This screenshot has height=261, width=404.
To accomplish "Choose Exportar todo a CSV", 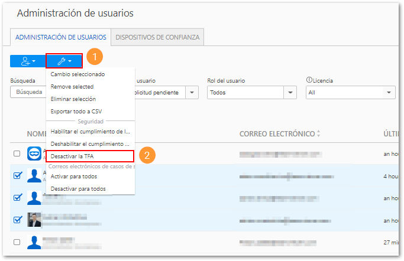I will tap(76, 112).
